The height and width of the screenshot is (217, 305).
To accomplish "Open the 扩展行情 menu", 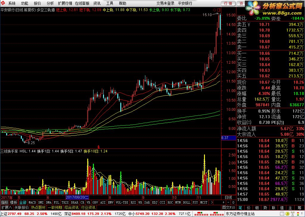I will (x=65, y=3).
